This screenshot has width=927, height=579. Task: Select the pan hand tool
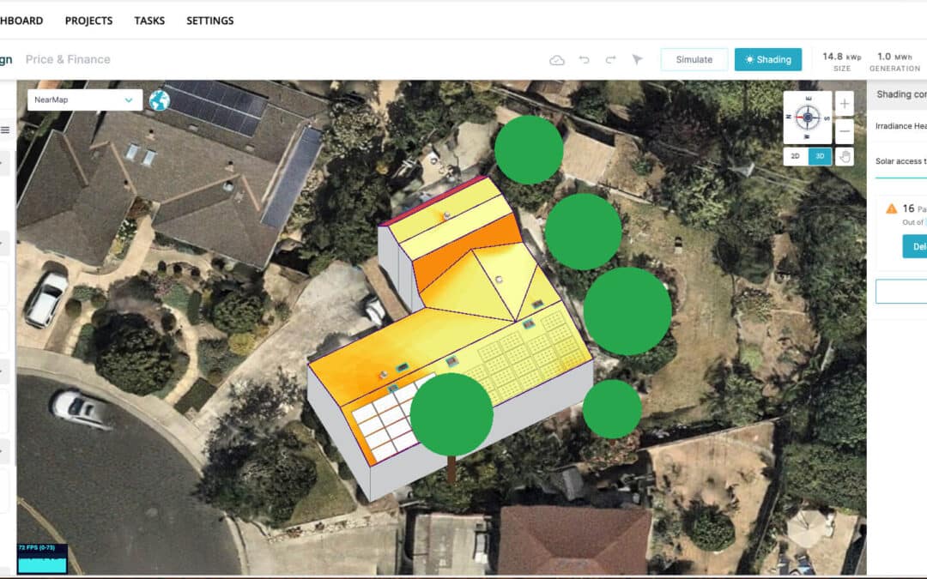coord(844,156)
